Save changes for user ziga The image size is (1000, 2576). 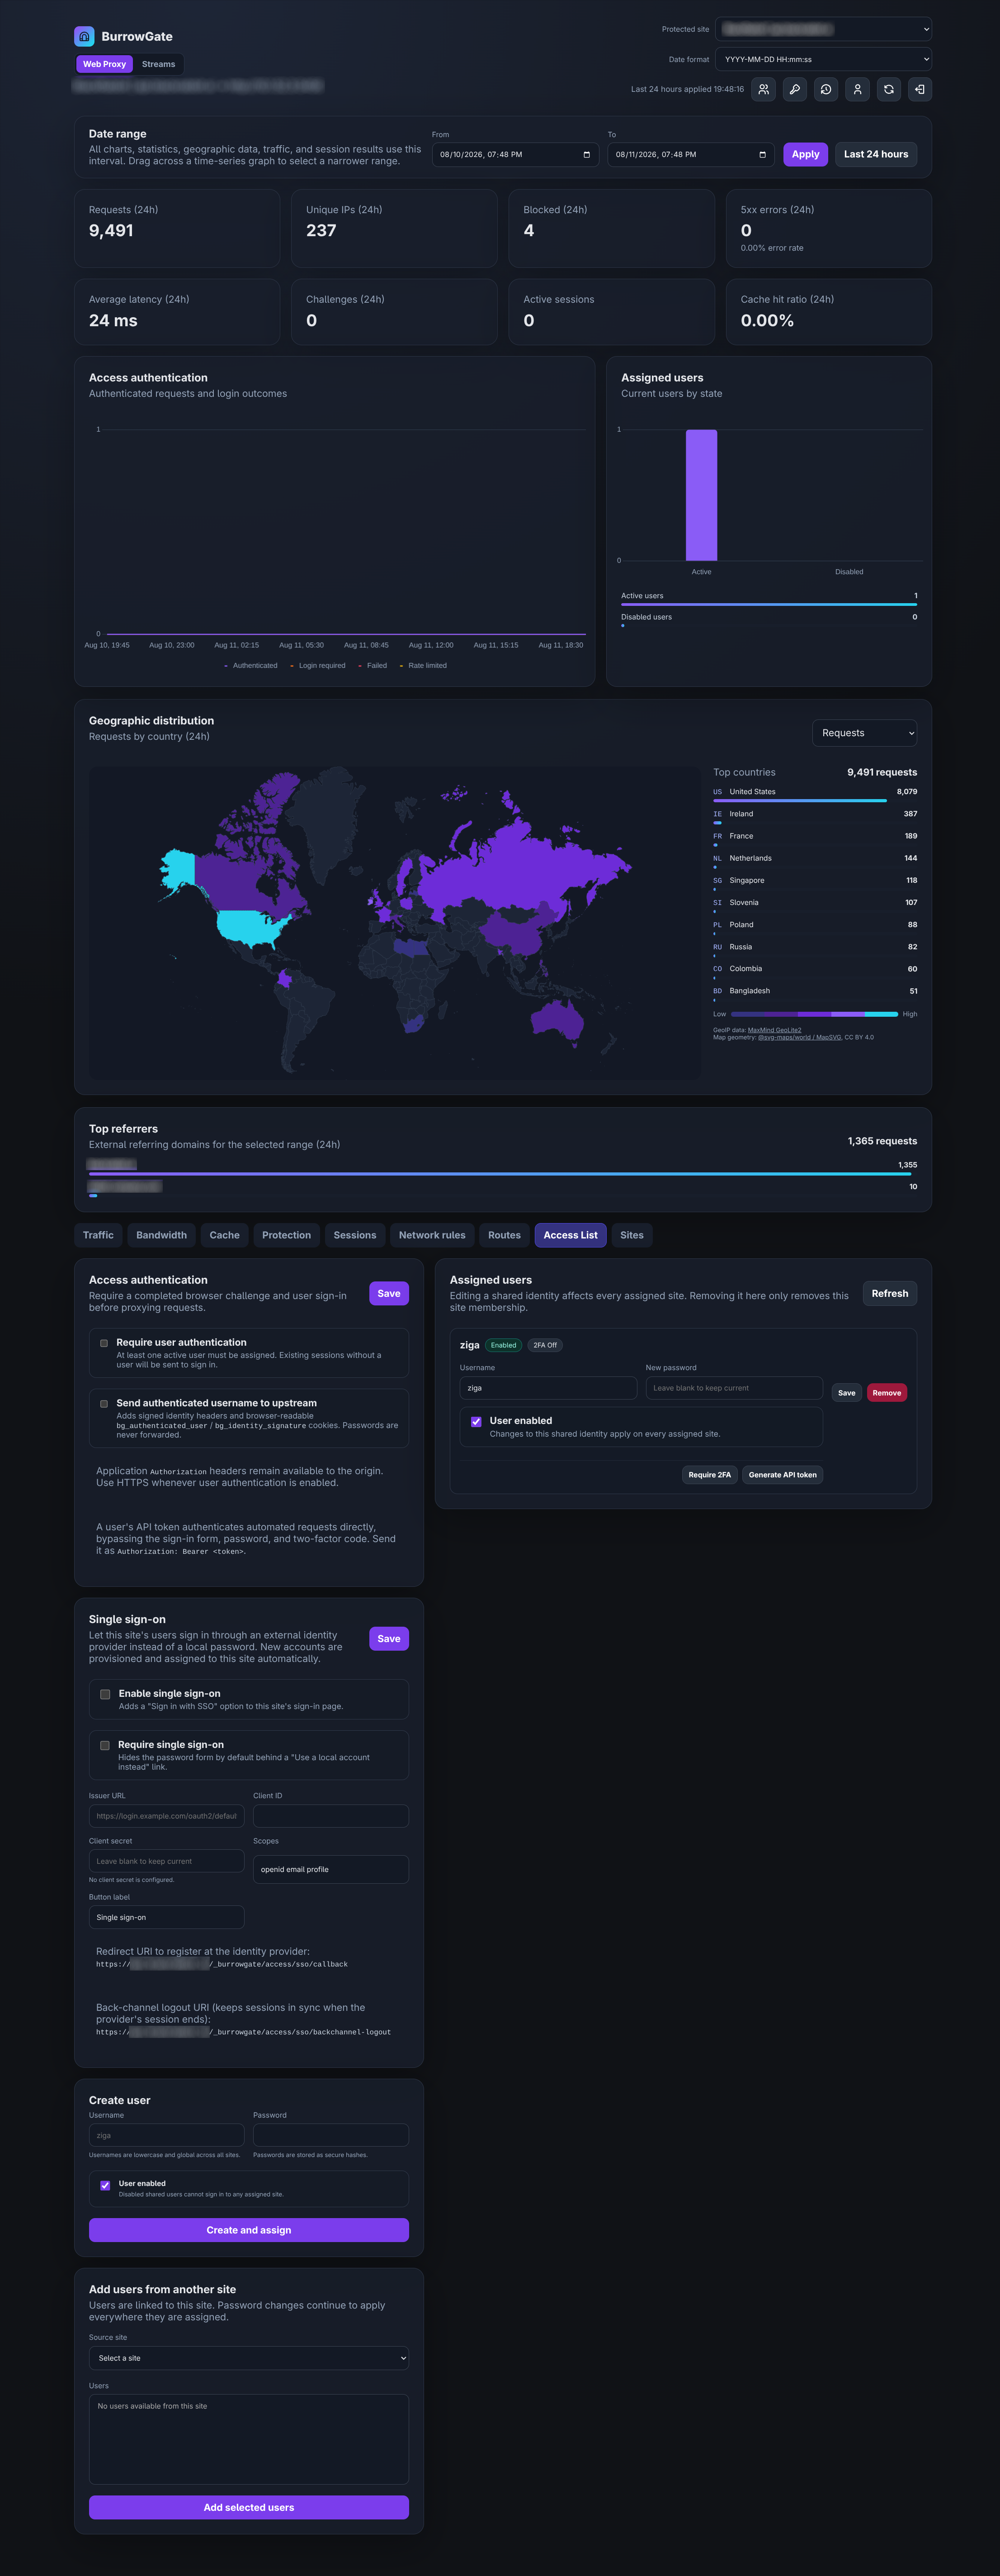pyautogui.click(x=846, y=1393)
